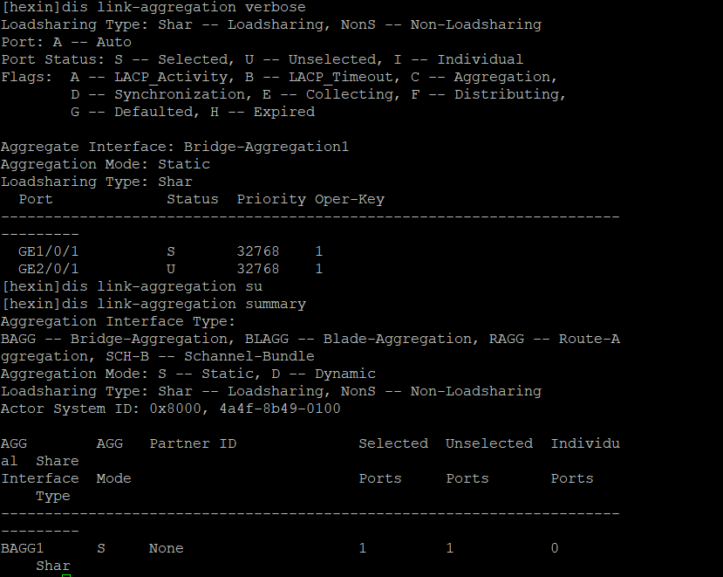Click the Status column header
This screenshot has width=723, height=577.
pos(193,199)
